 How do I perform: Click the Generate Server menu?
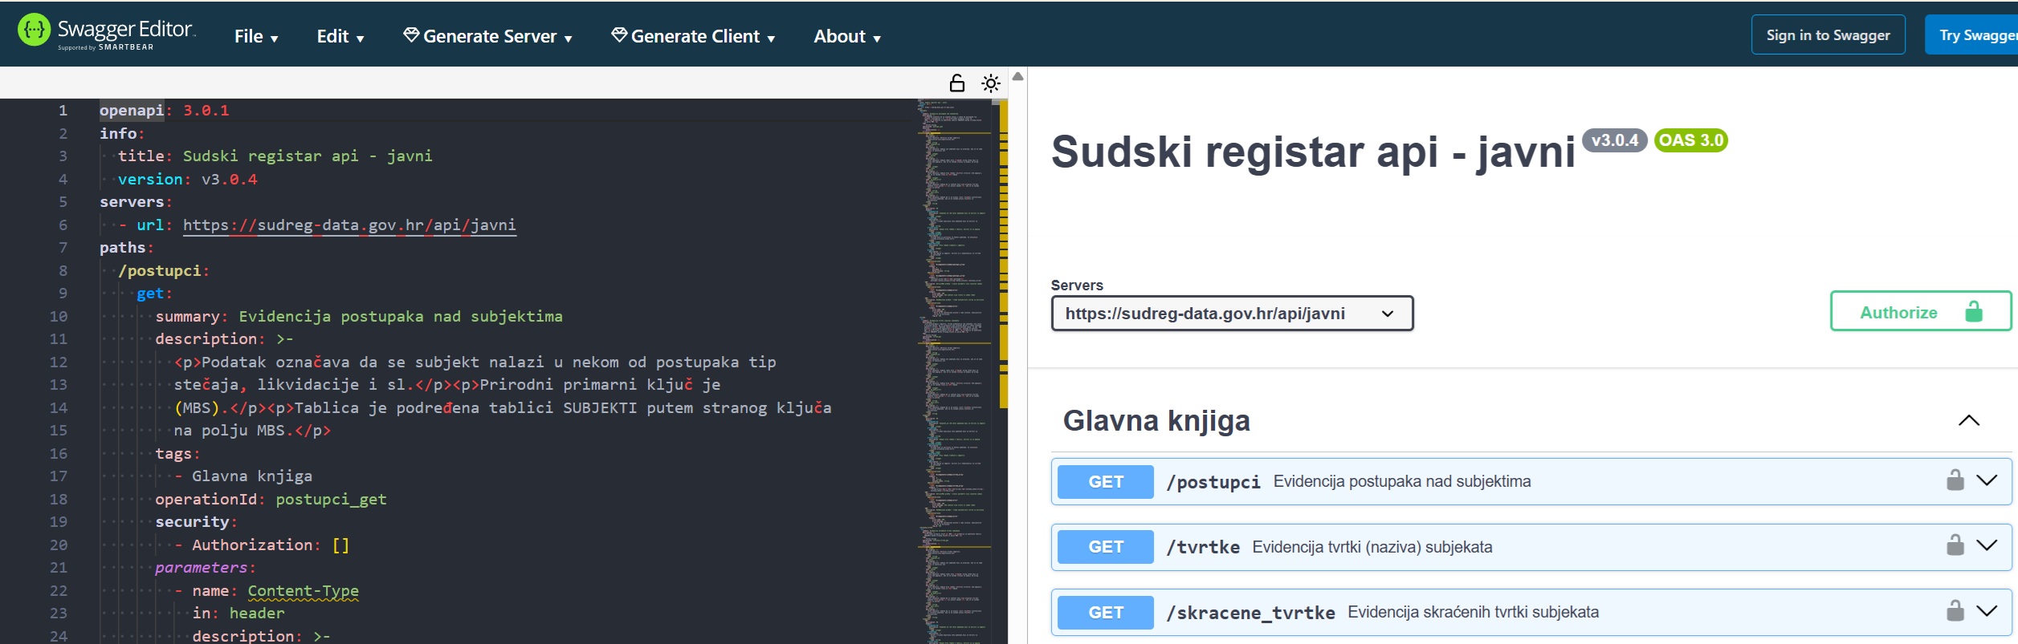tap(487, 36)
